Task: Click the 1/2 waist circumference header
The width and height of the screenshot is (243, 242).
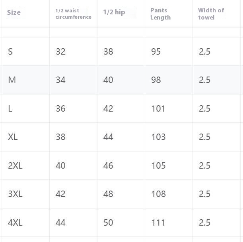Action: [x=73, y=14]
